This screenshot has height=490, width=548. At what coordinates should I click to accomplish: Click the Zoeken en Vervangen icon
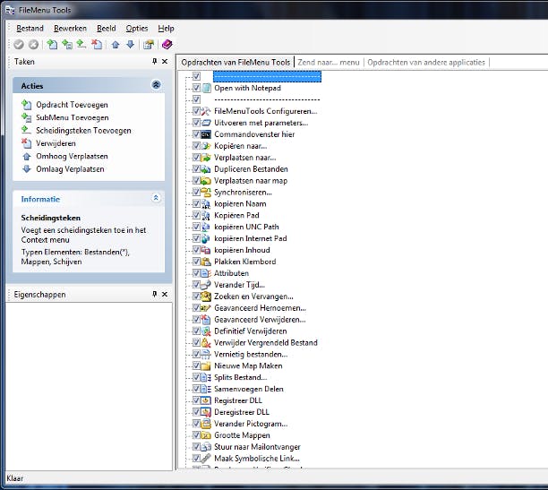point(207,297)
